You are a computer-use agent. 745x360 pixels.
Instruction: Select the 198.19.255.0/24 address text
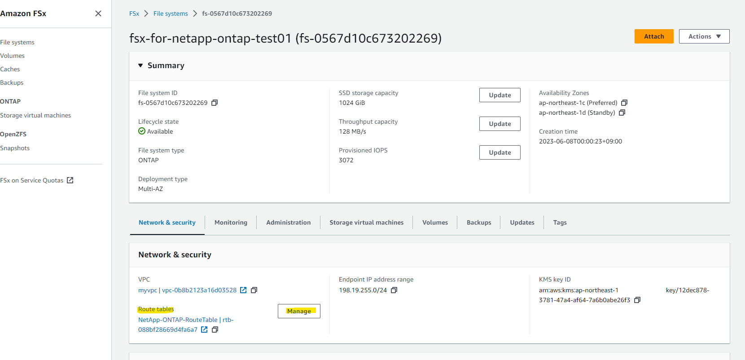click(363, 290)
